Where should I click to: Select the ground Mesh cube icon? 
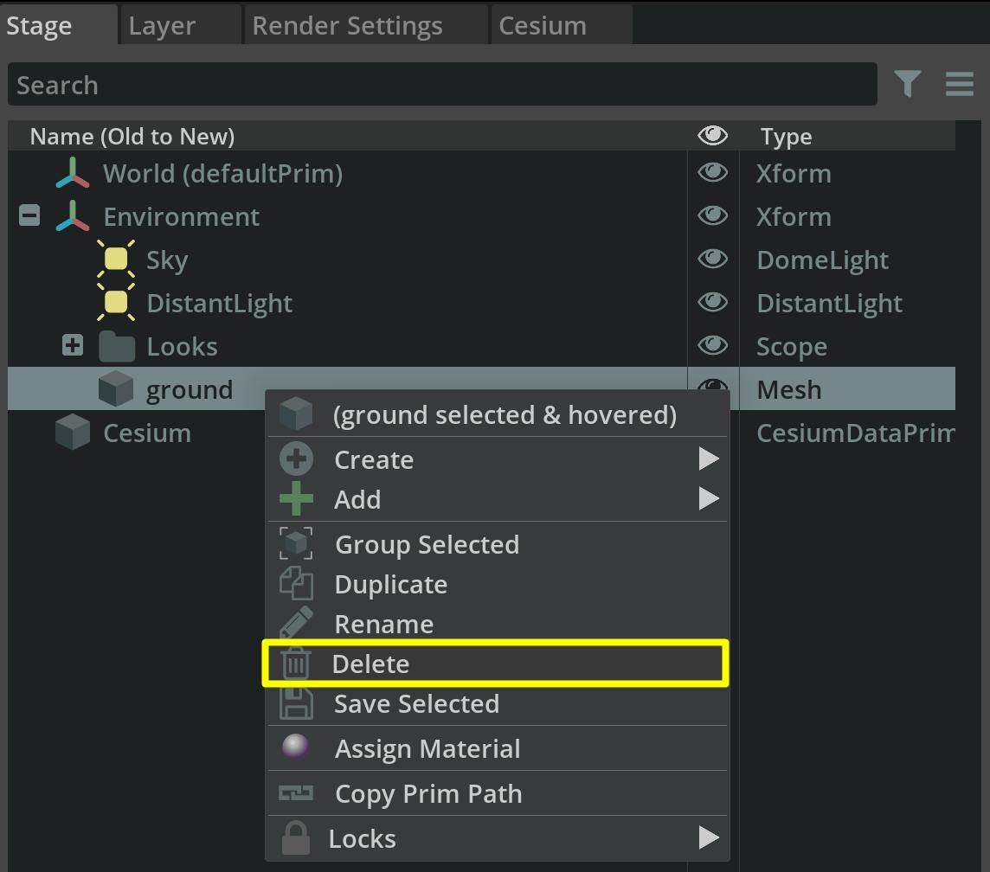pos(116,388)
